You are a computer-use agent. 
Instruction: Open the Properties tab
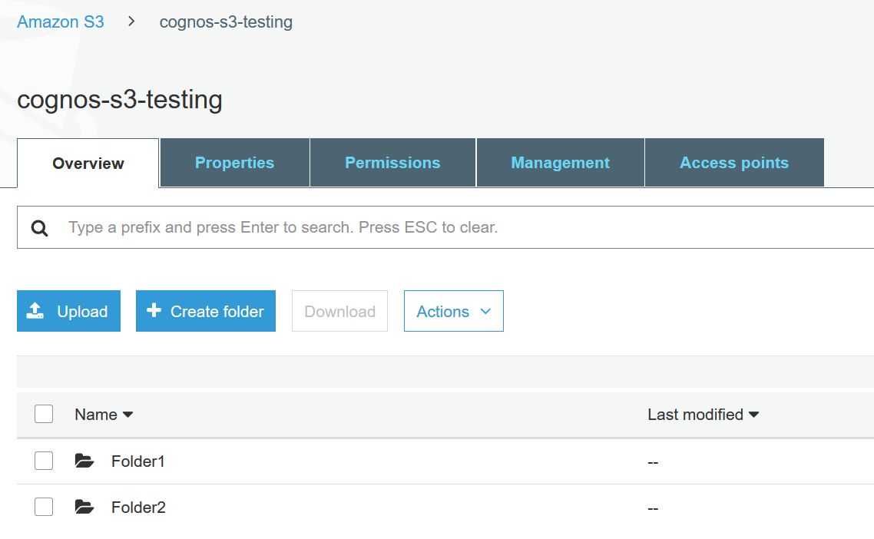tap(235, 163)
